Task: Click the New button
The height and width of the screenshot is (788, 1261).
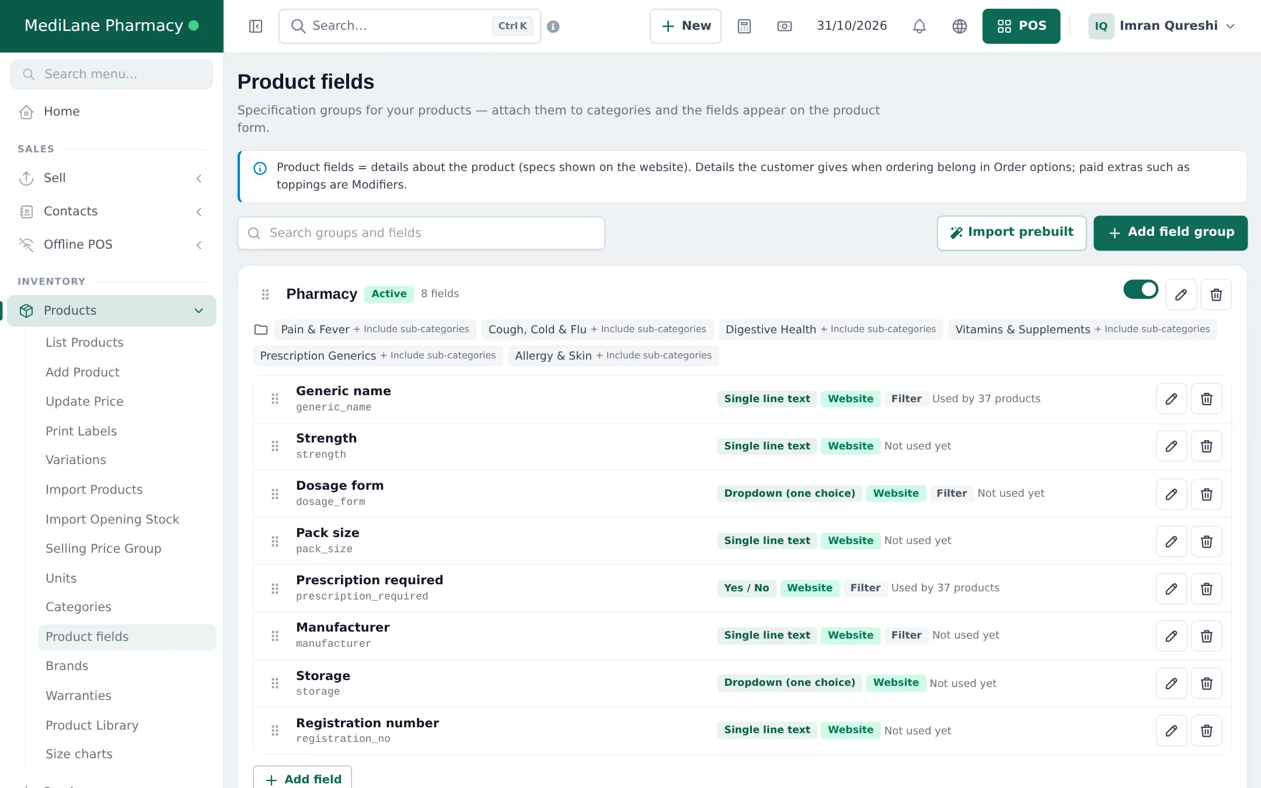Action: [685, 26]
